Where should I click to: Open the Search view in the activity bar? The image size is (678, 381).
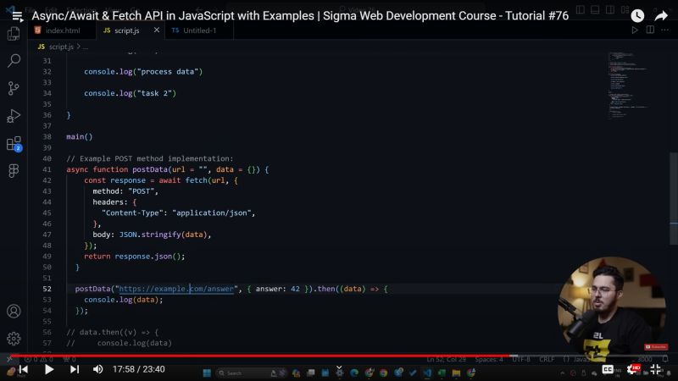tap(14, 61)
